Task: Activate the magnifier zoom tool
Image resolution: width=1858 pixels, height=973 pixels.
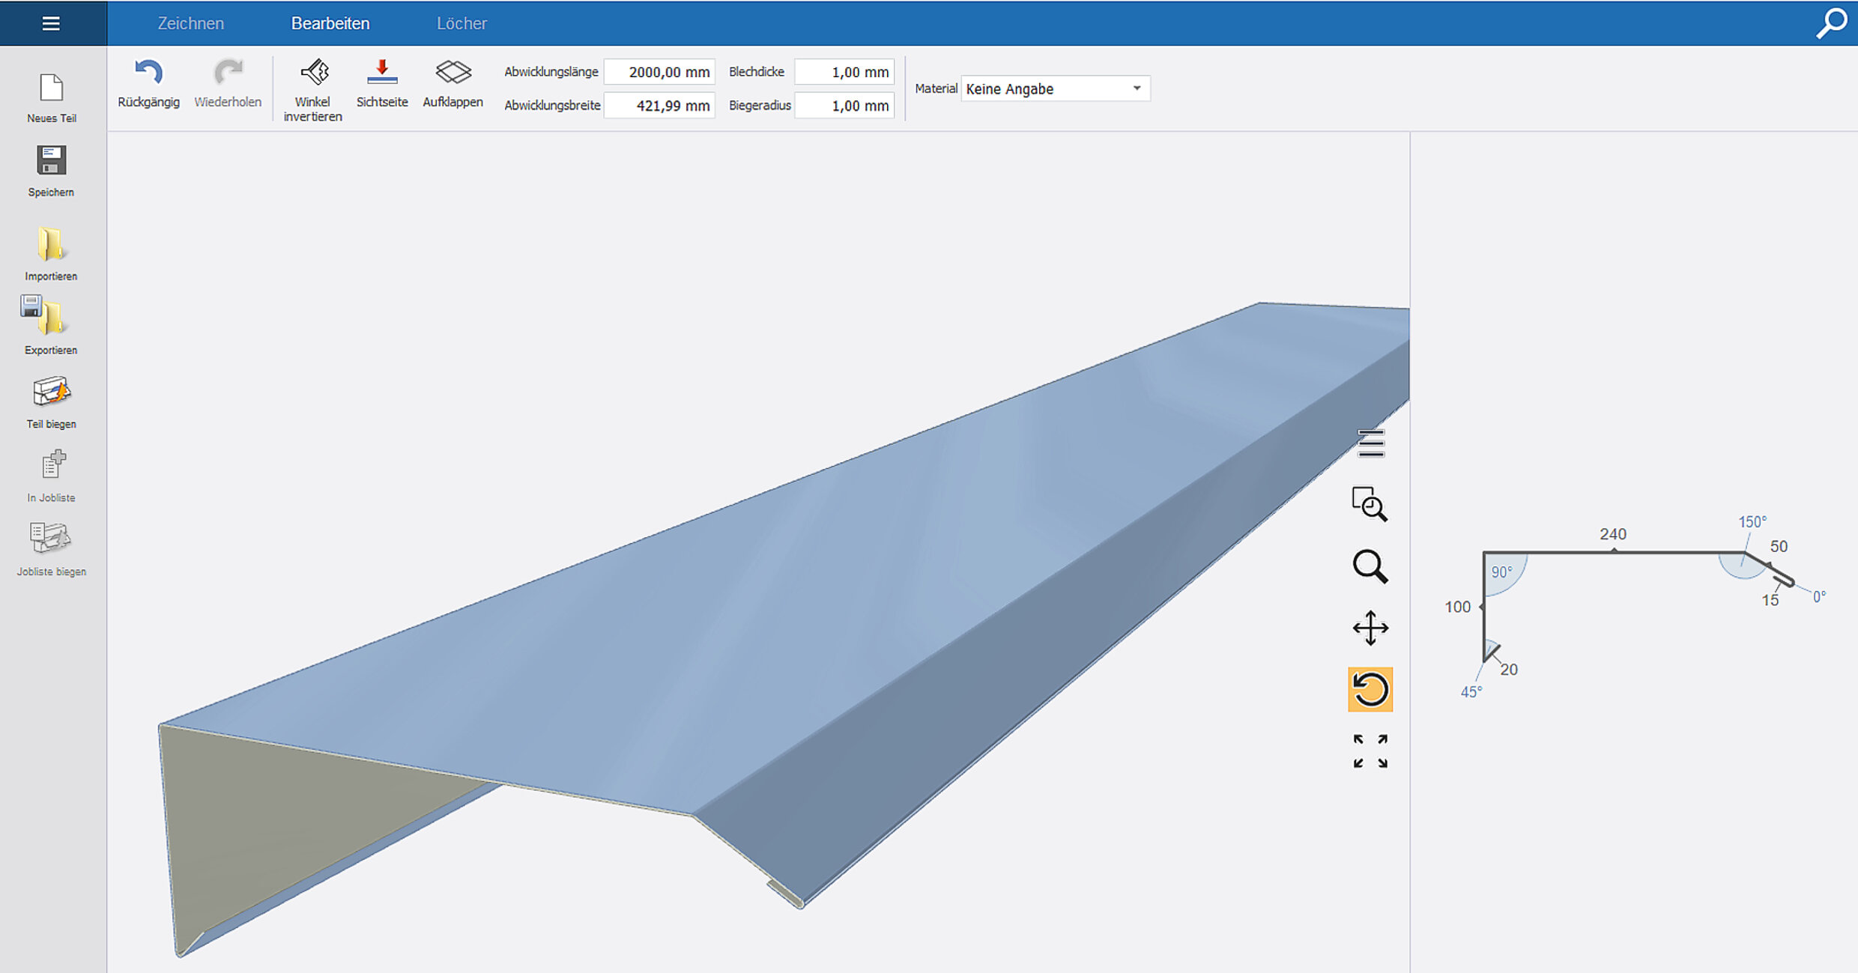Action: [1370, 566]
